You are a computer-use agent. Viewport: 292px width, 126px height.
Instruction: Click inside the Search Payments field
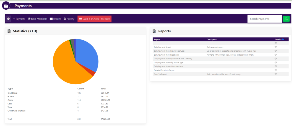pos(264,19)
